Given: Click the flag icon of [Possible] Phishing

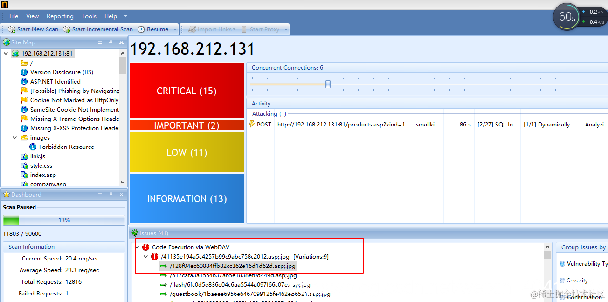Looking at the screenshot, I should [24, 91].
